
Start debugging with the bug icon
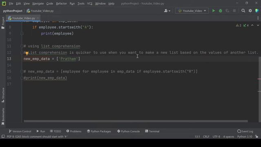pos(220,11)
